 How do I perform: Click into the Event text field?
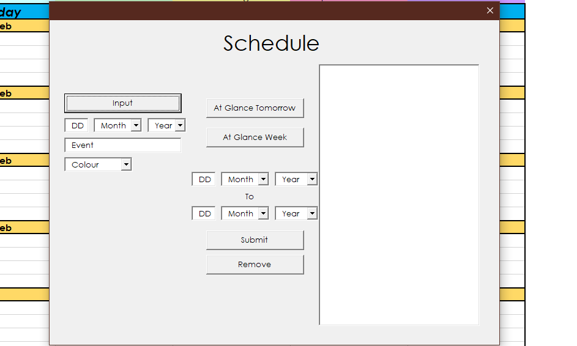122,145
